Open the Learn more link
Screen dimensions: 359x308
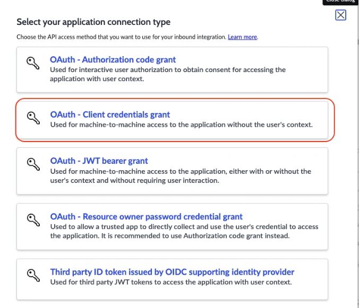tap(242, 37)
